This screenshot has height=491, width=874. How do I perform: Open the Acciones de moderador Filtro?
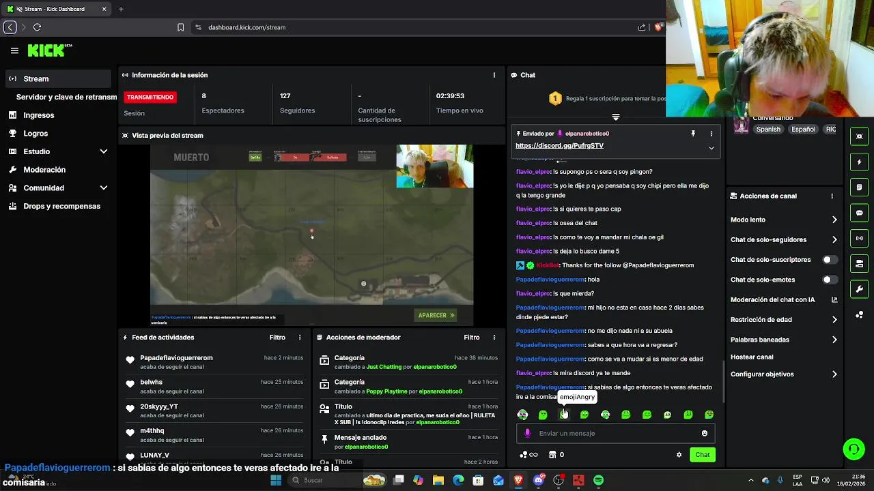click(472, 338)
